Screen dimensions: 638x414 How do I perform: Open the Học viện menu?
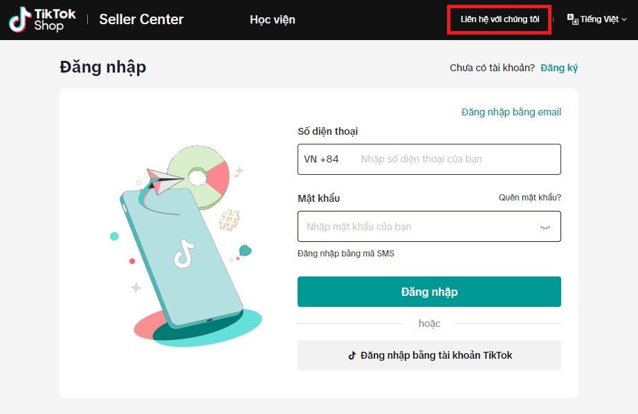[x=272, y=19]
